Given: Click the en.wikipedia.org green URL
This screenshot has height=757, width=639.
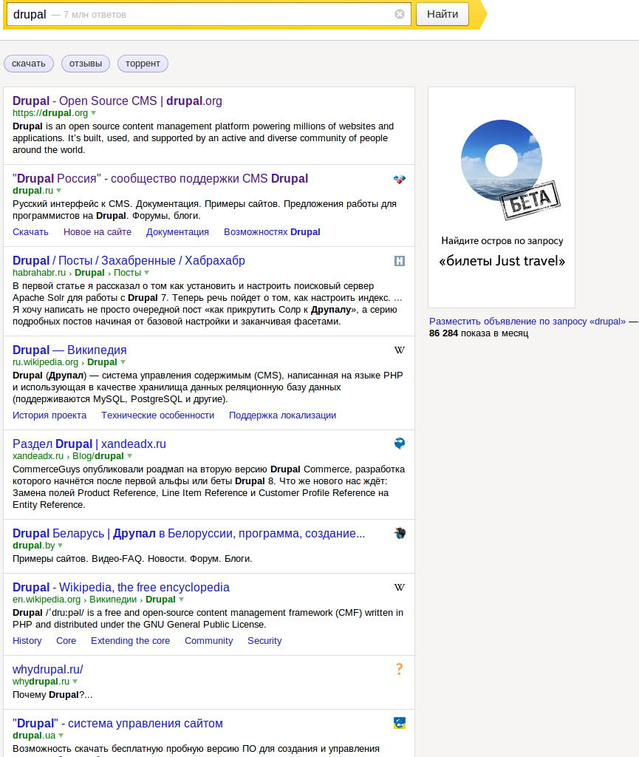Looking at the screenshot, I should coord(47,600).
